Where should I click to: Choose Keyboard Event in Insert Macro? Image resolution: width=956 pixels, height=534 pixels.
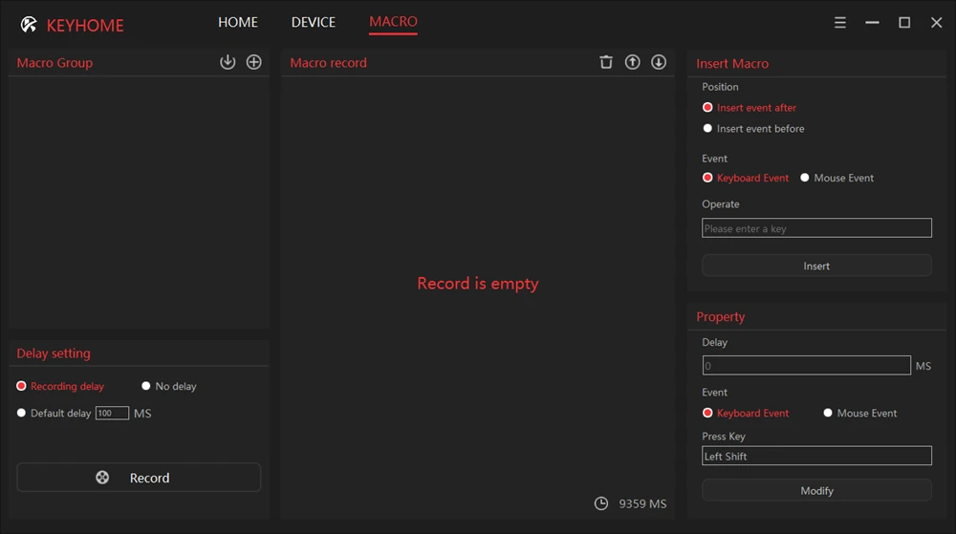(x=746, y=178)
